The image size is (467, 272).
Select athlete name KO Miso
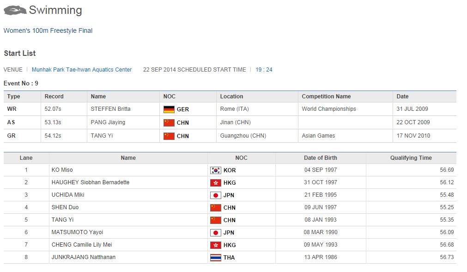click(x=62, y=170)
